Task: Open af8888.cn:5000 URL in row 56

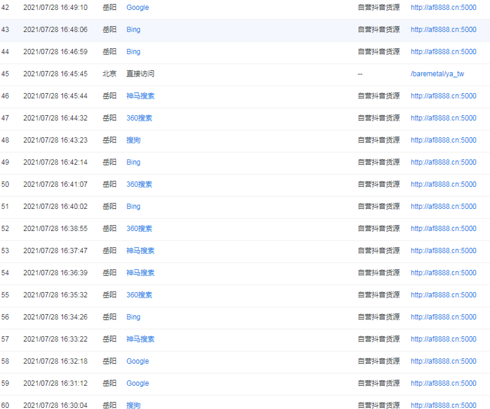Action: pos(443,317)
